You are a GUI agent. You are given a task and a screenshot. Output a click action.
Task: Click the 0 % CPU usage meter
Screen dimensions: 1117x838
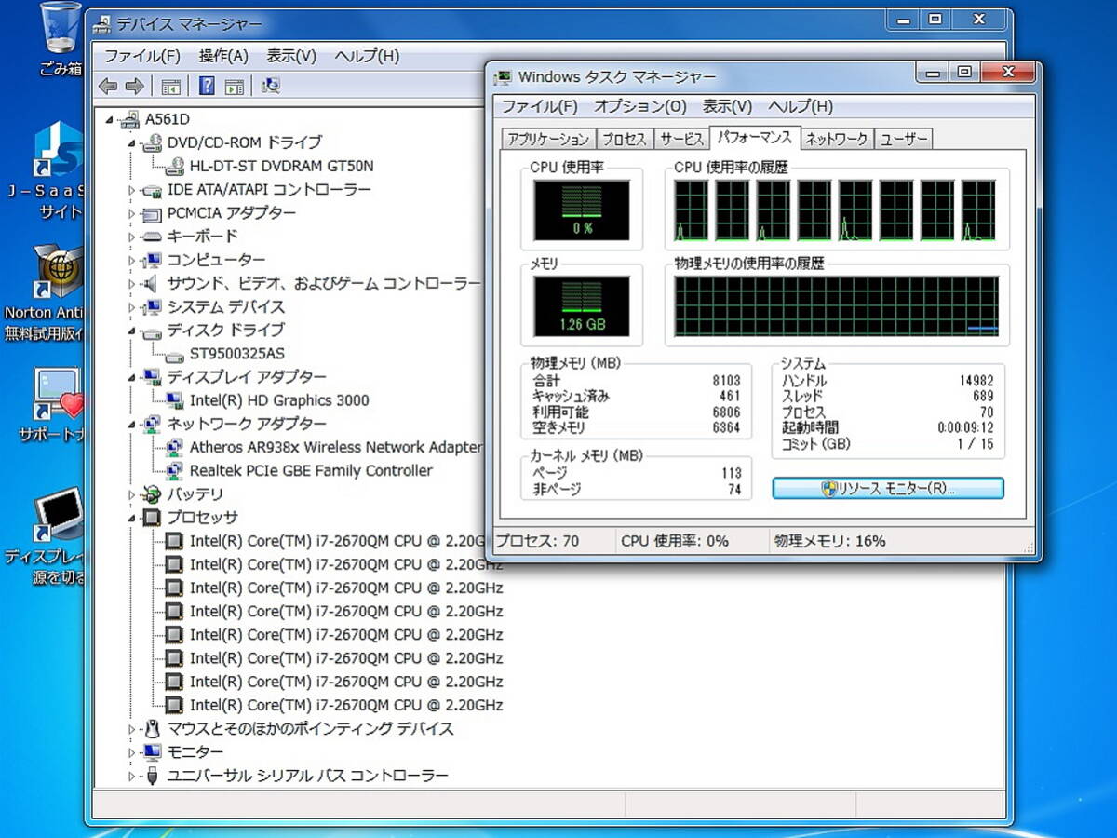582,209
